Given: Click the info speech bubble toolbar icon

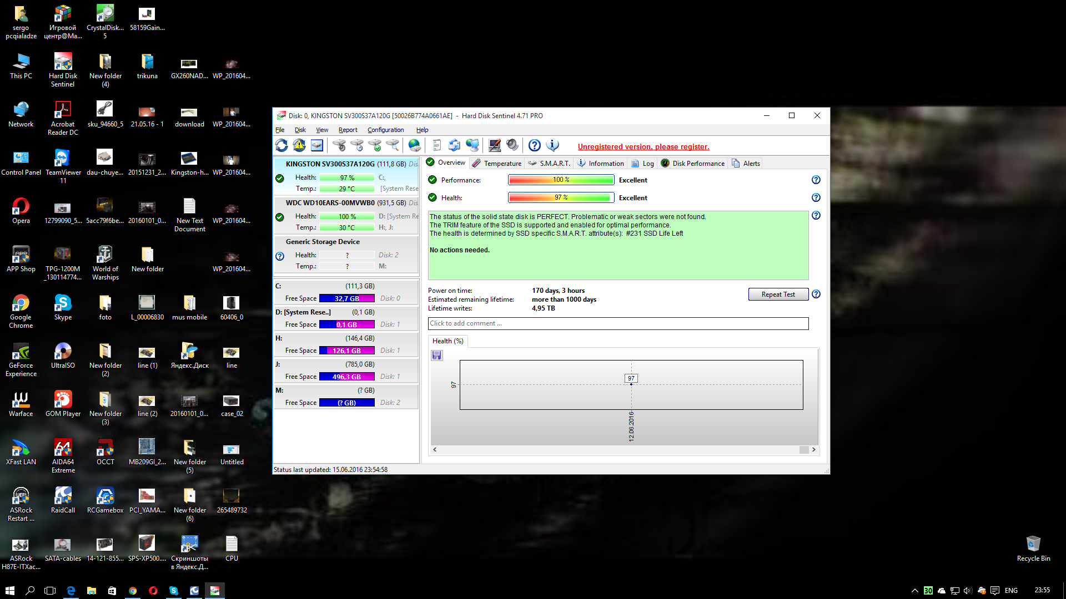Looking at the screenshot, I should [x=552, y=145].
